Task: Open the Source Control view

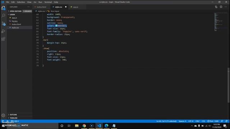Action: (x=3, y=24)
